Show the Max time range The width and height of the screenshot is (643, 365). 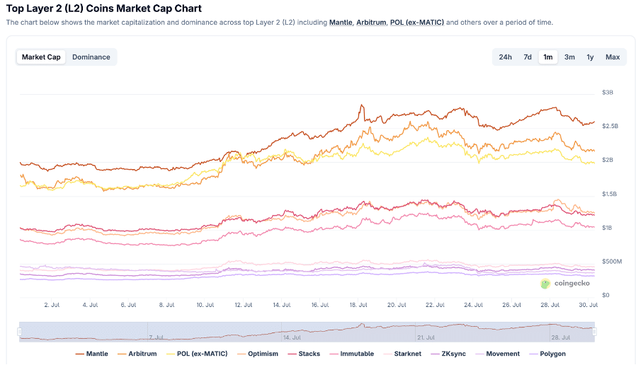pos(613,57)
